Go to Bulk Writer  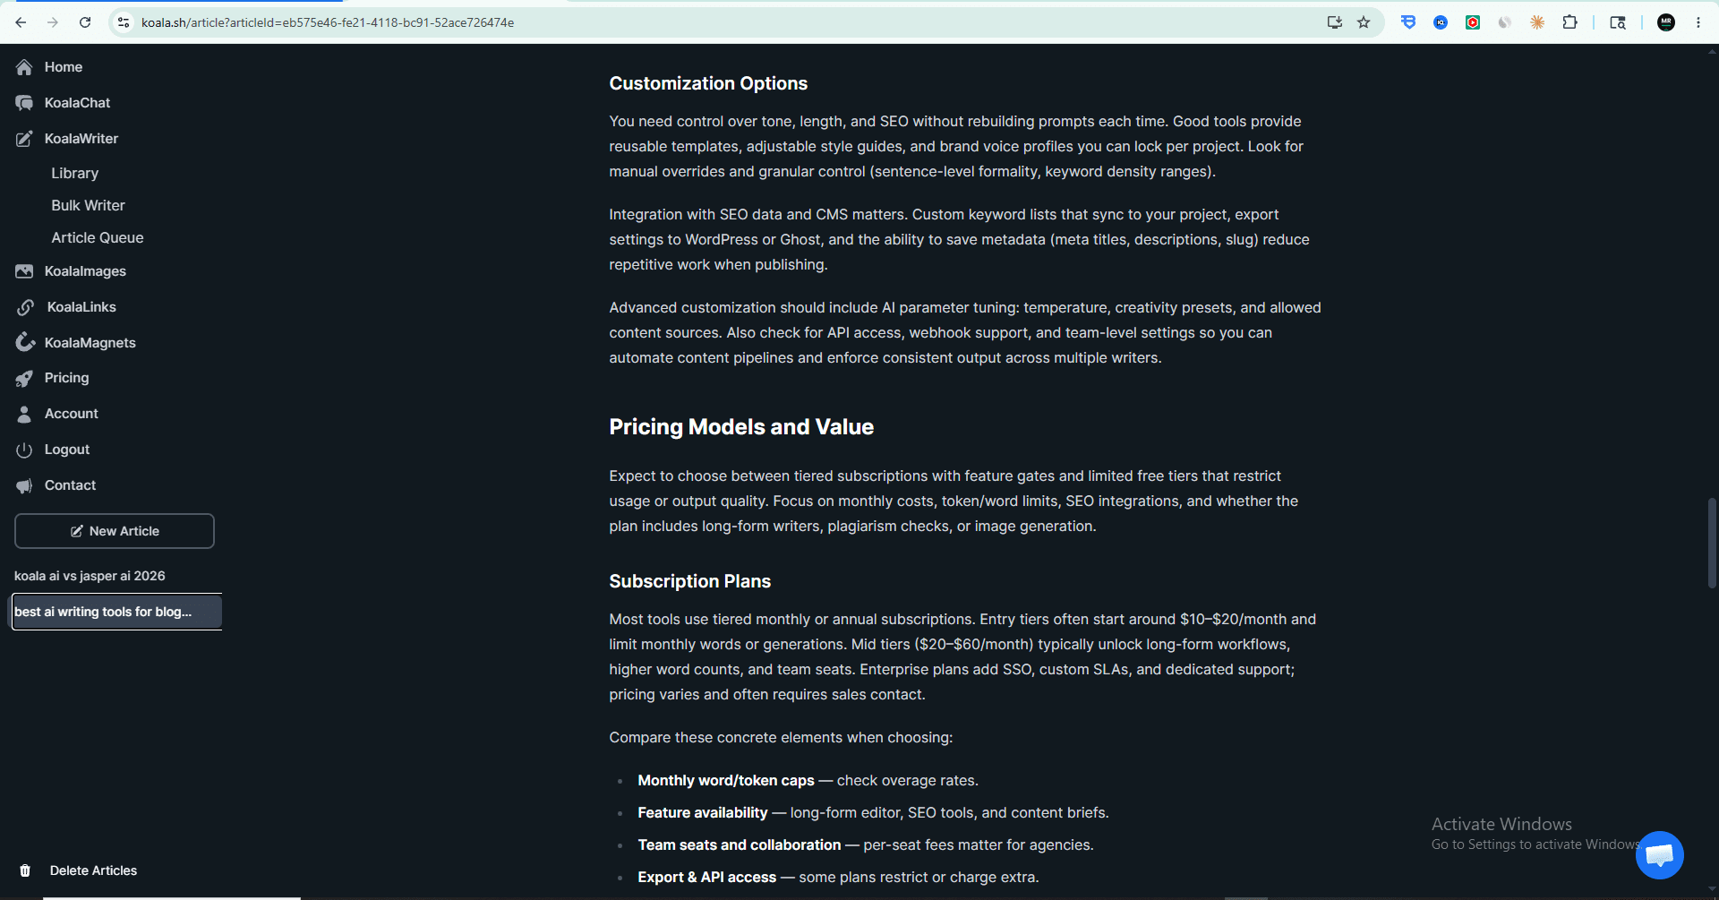[88, 205]
